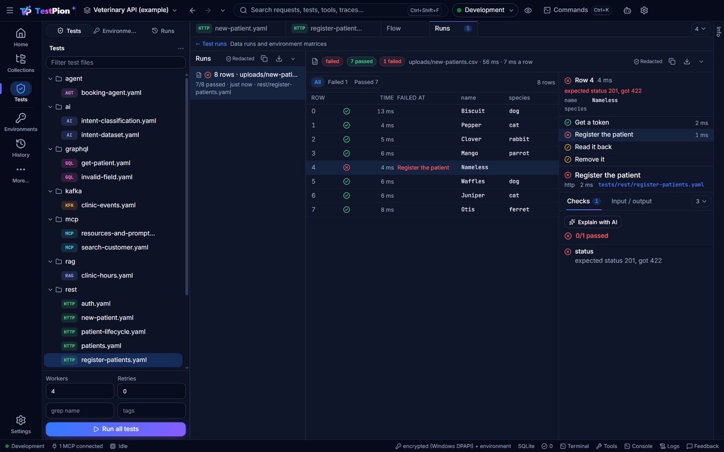
Task: Open Tests panel three-dot menu
Action: tap(180, 48)
